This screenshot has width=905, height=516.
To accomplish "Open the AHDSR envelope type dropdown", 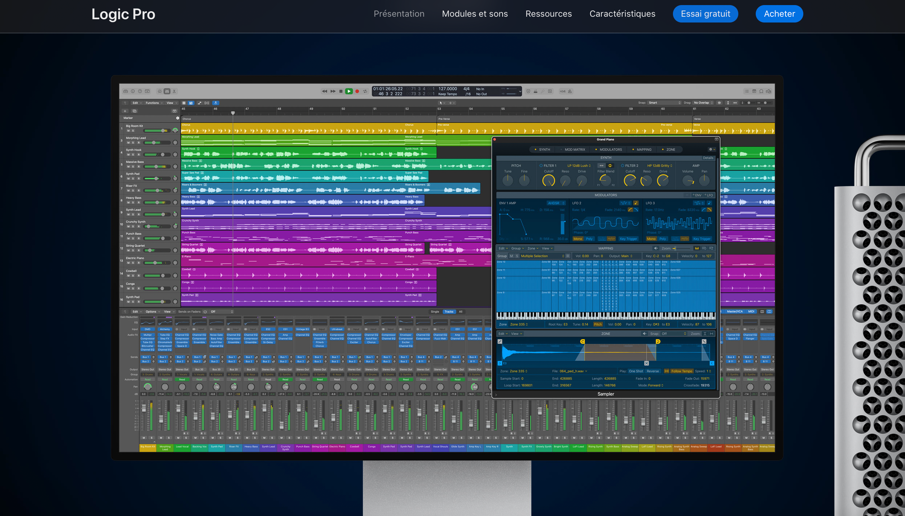I will [x=556, y=203].
